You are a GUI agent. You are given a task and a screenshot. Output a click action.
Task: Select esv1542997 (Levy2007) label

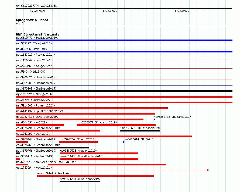(33, 134)
